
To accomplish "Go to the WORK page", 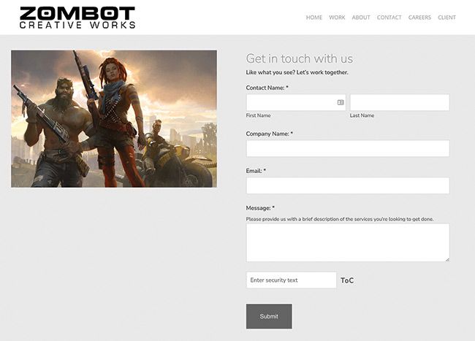I will (x=337, y=18).
